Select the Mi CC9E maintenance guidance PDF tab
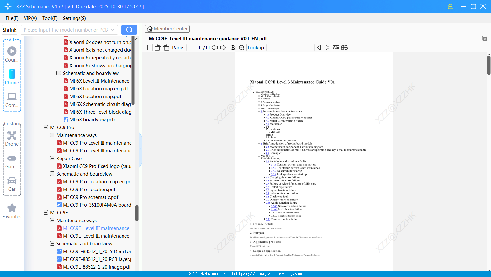Viewport: 491px width, 277px height. (208, 39)
